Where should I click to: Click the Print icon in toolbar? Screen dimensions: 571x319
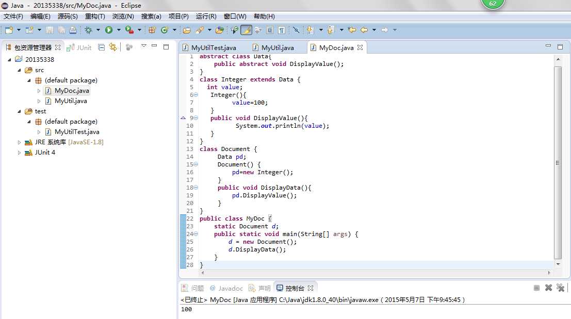(73, 30)
